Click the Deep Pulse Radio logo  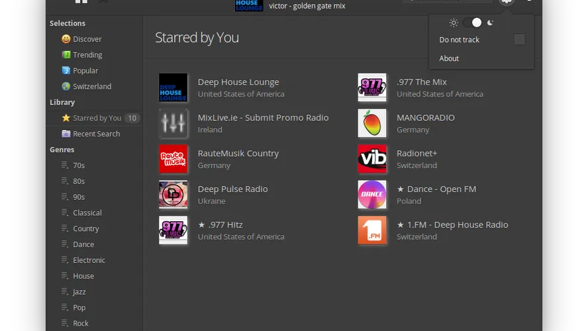(x=173, y=195)
